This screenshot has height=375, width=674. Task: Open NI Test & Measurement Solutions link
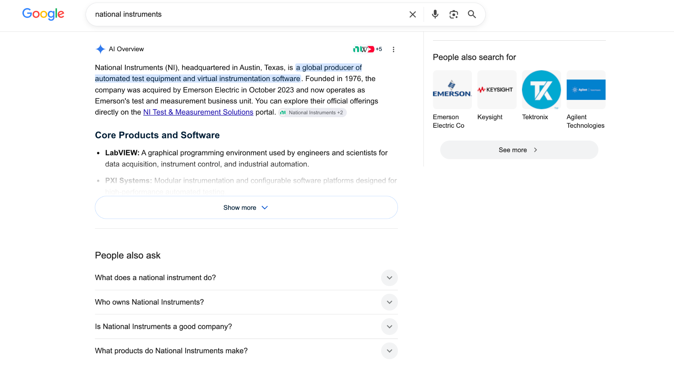point(198,112)
